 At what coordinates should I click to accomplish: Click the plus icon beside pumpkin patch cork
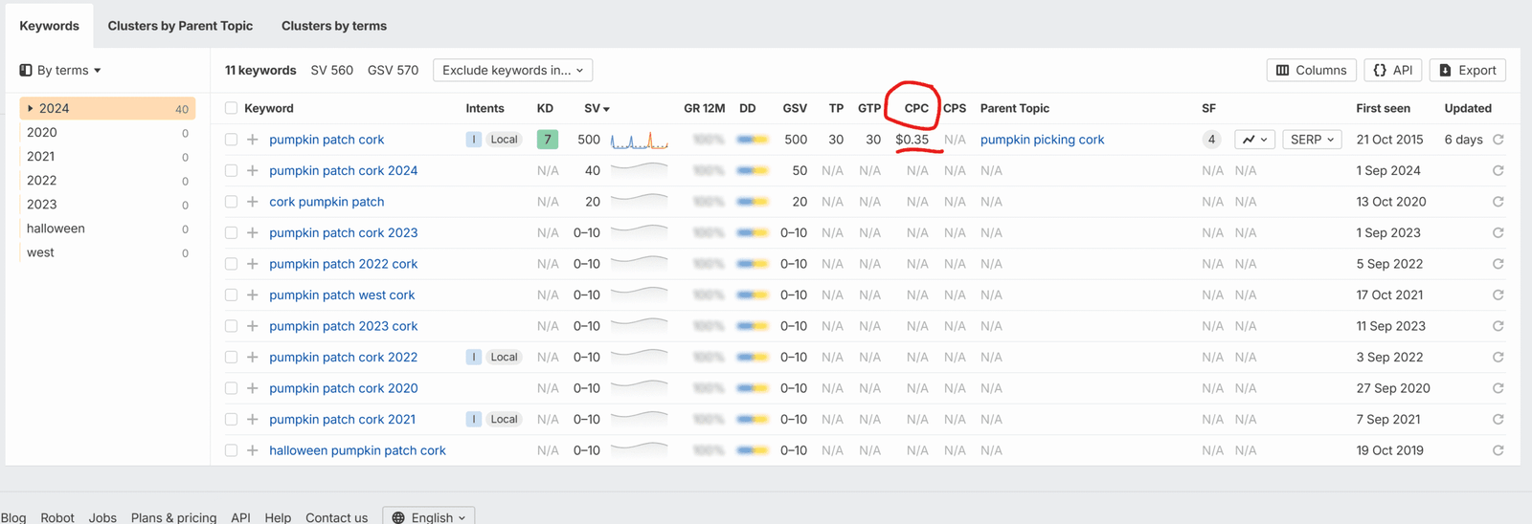pyautogui.click(x=253, y=140)
